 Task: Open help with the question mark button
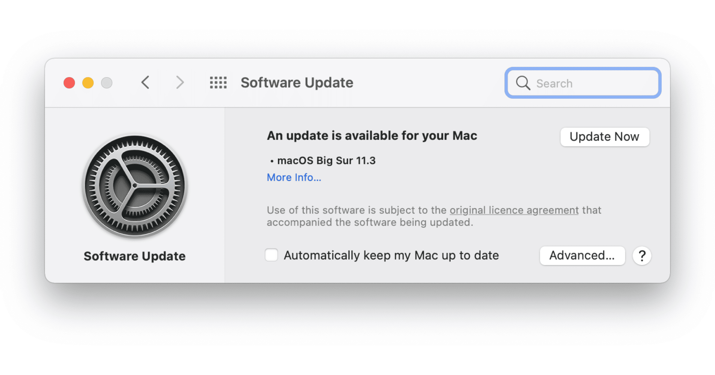[642, 256]
